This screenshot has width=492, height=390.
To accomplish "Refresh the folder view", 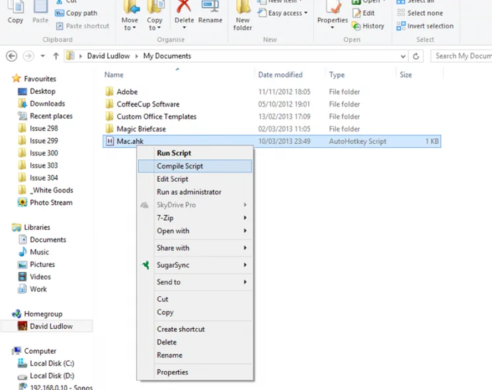I will pos(416,56).
